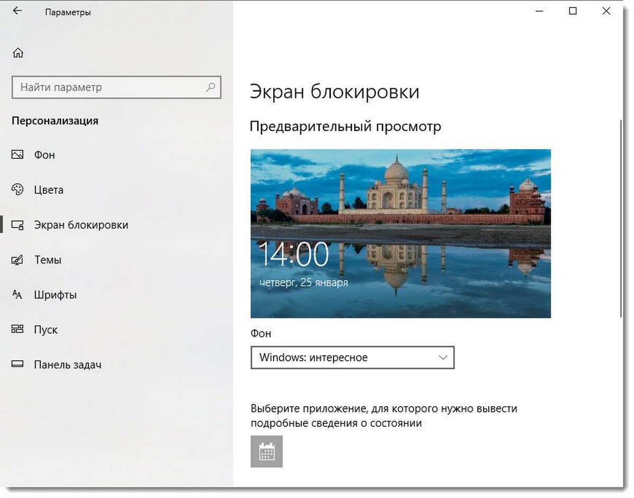
Task: Open the Home page icon
Action: 18,53
